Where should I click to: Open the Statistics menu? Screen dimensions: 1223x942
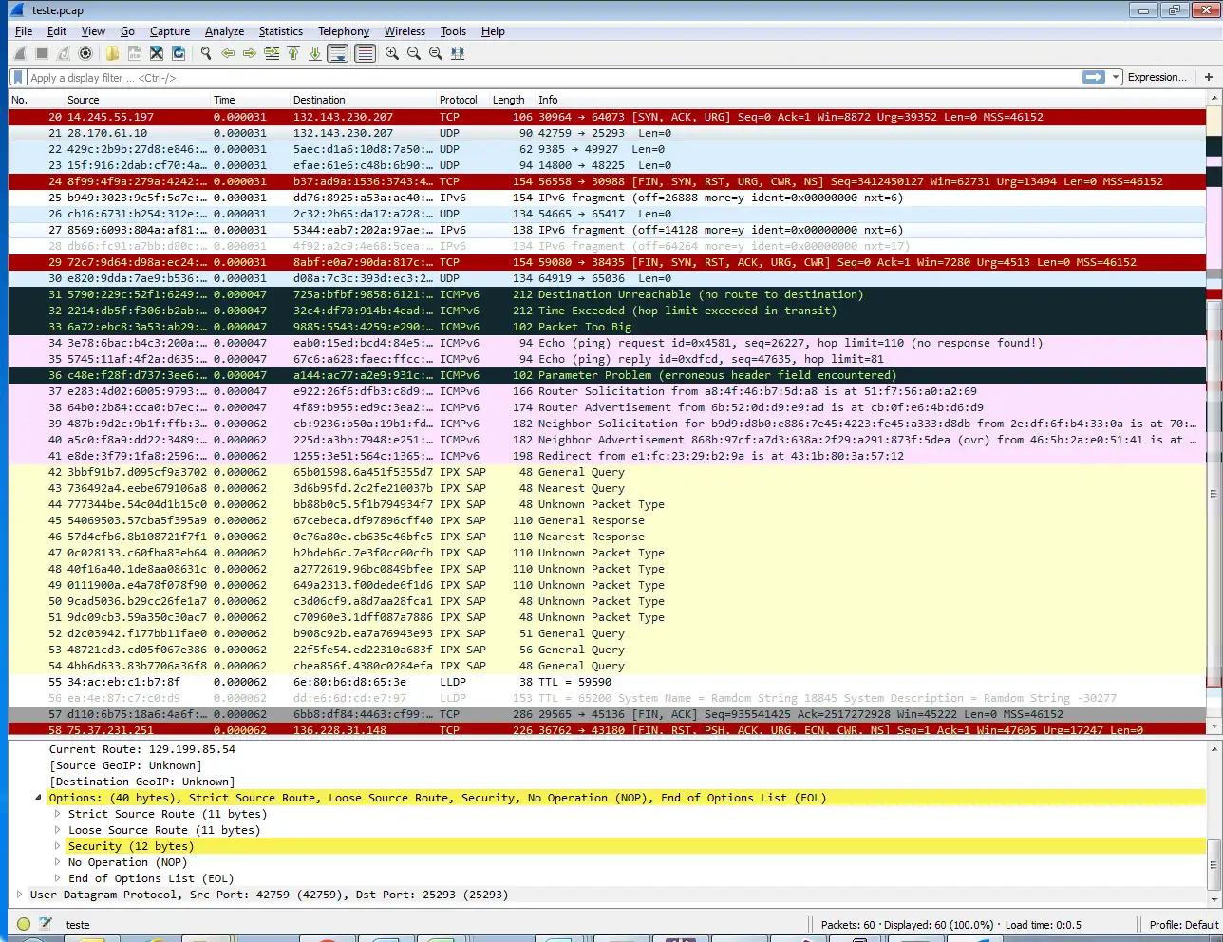tap(281, 31)
